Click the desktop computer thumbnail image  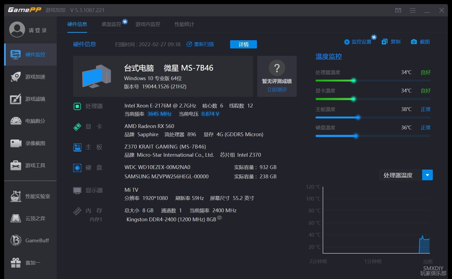[96, 76]
